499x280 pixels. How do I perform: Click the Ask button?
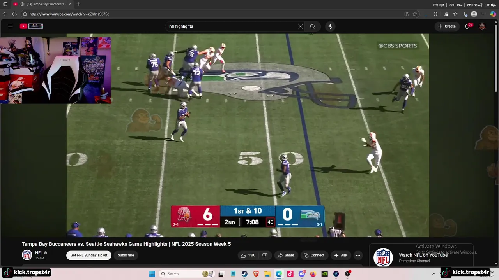click(x=341, y=255)
